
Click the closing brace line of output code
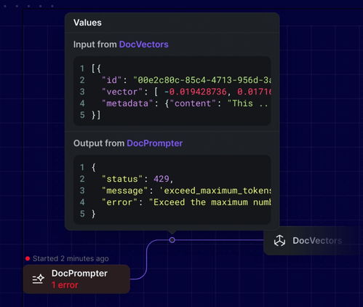[x=94, y=214]
